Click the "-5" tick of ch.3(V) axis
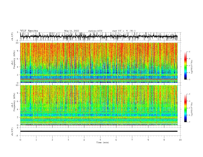The width and height of the screenshot is (203, 157). tap(17, 136)
